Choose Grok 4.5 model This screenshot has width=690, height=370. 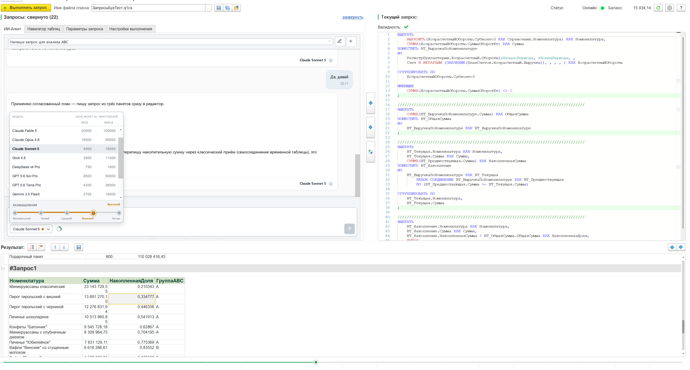click(64, 158)
